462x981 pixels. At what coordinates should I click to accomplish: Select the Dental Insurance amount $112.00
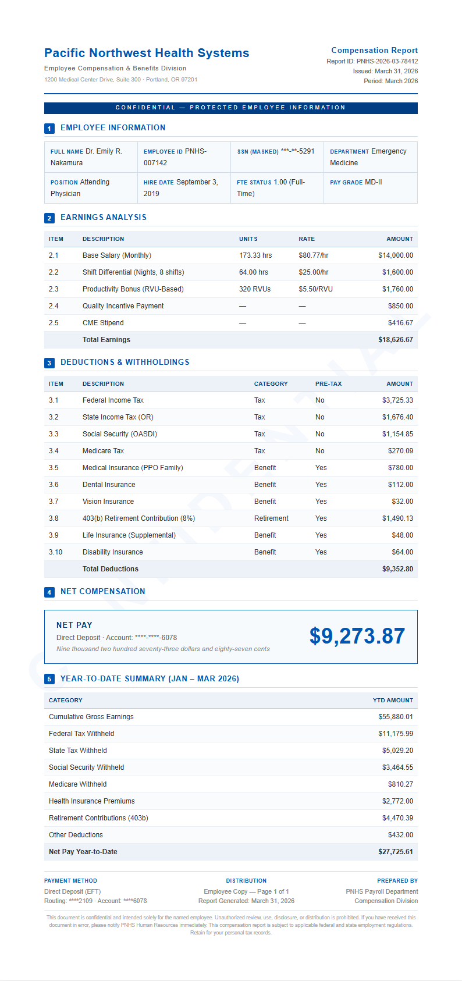(x=400, y=485)
